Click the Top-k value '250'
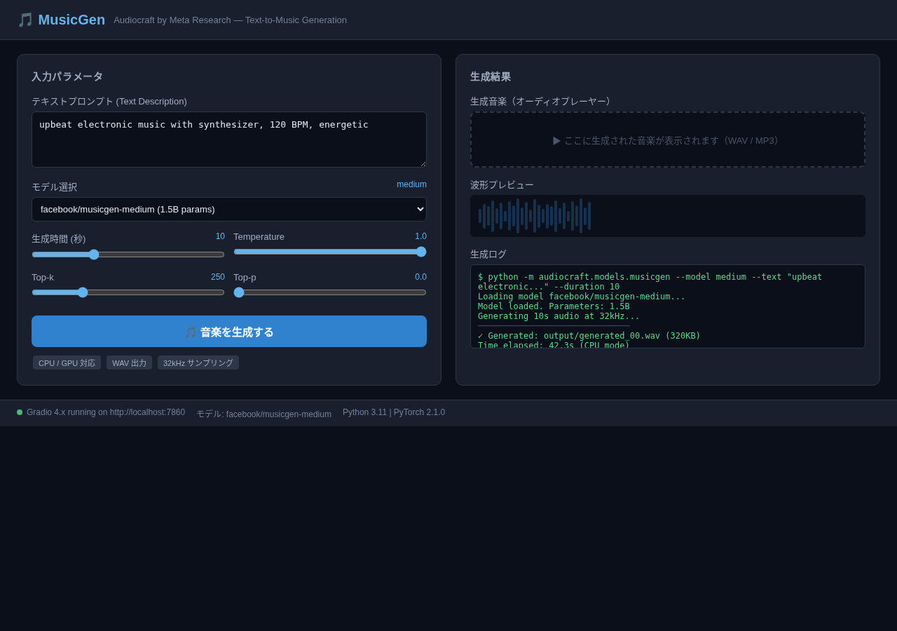This screenshot has height=631, width=897. point(218,277)
